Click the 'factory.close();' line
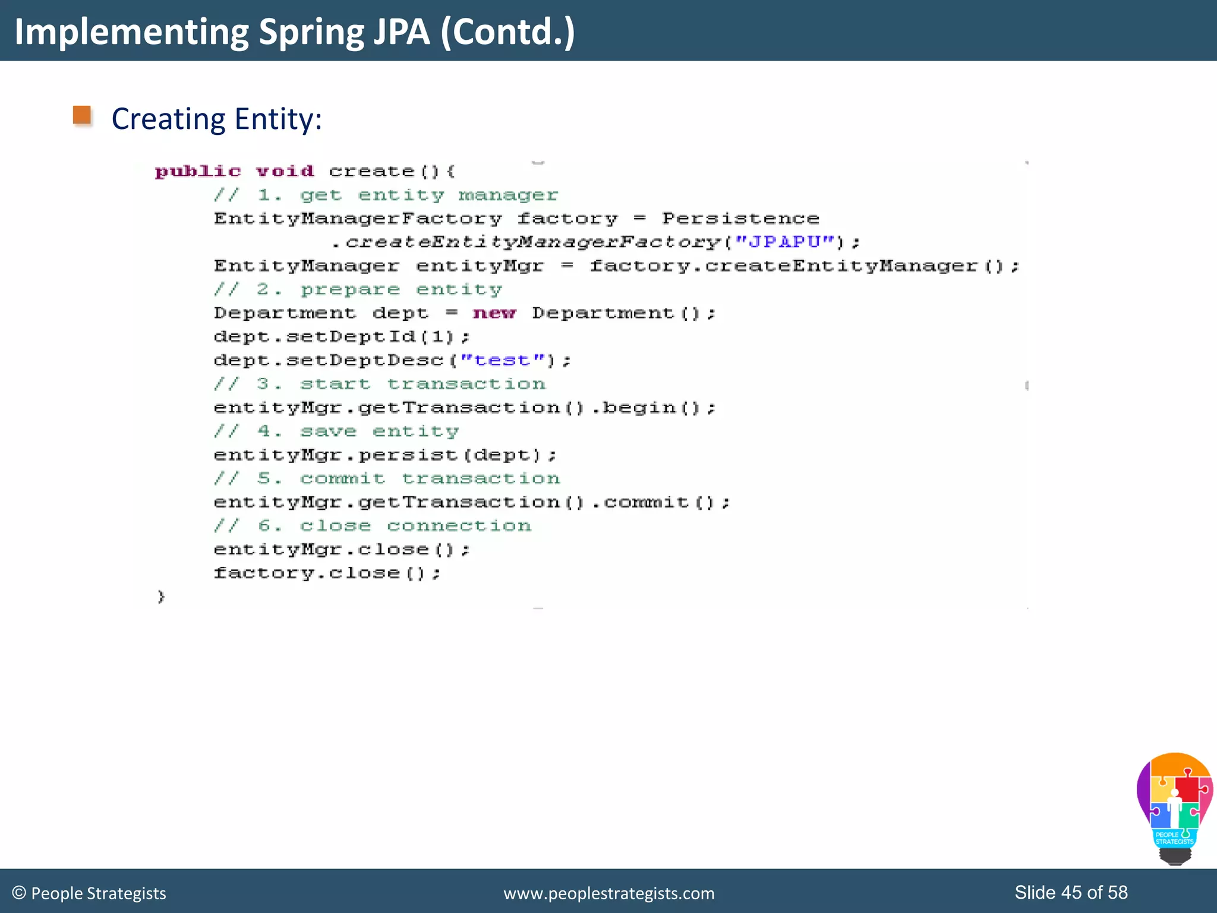Viewport: 1217px width, 913px height. pos(327,573)
